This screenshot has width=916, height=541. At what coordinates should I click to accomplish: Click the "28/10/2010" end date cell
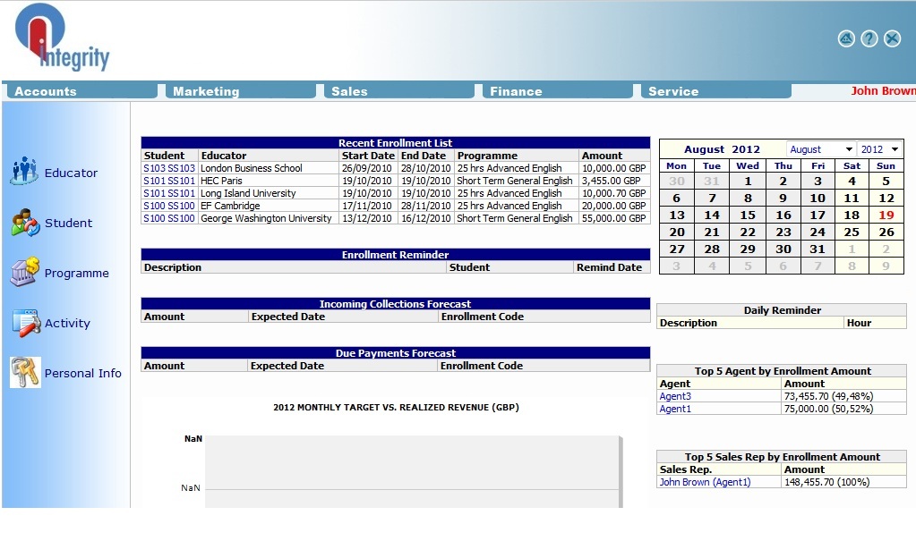click(x=426, y=168)
